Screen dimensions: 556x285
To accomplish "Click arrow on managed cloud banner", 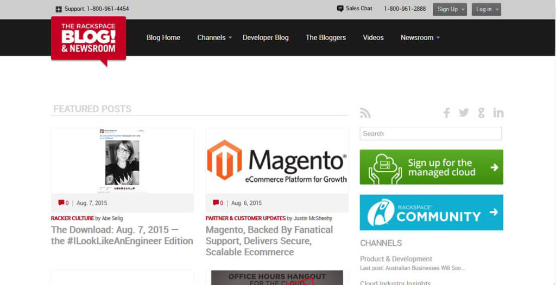I will (494, 167).
